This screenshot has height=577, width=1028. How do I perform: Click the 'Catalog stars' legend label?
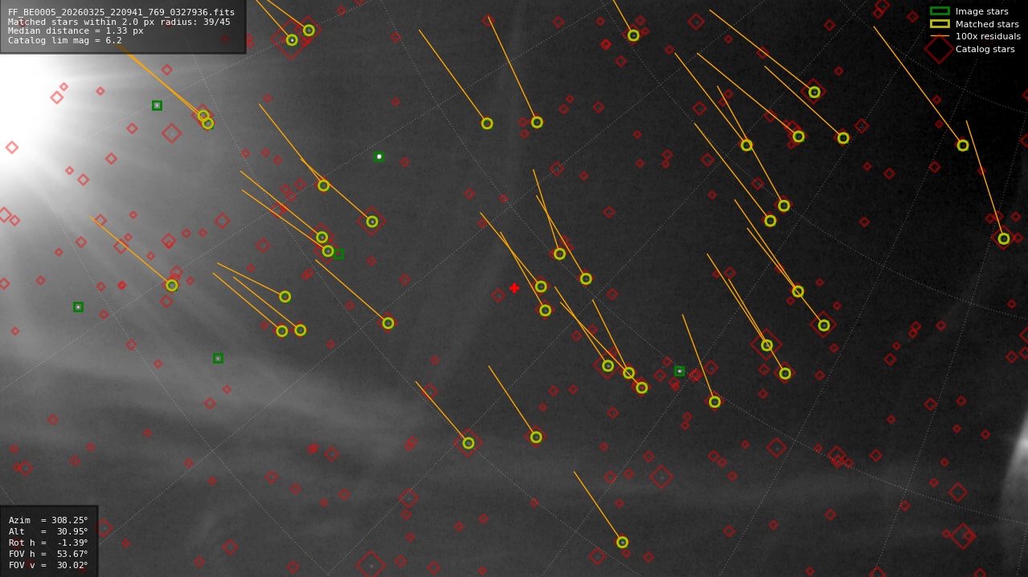click(x=985, y=49)
